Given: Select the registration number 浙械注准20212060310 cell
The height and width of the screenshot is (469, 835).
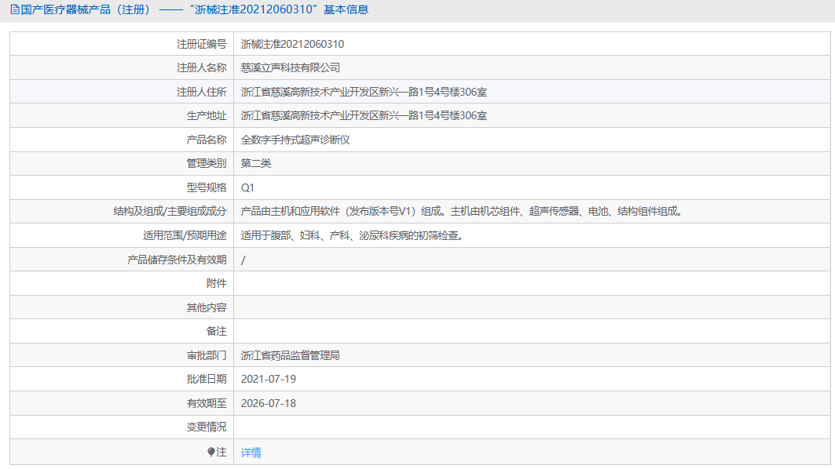Looking at the screenshot, I should tap(291, 44).
